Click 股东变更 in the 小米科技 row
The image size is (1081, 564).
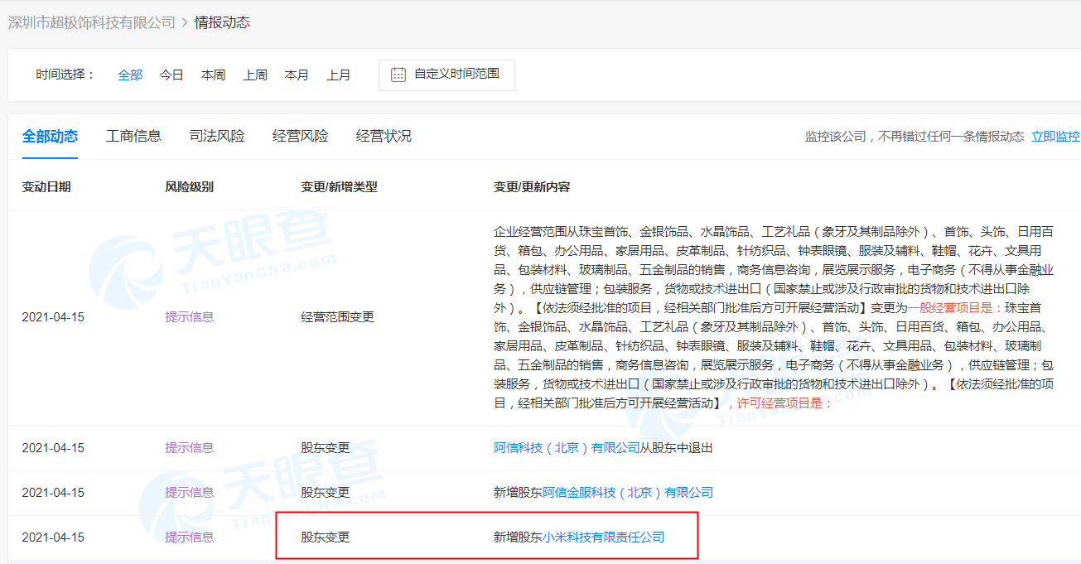tap(326, 537)
